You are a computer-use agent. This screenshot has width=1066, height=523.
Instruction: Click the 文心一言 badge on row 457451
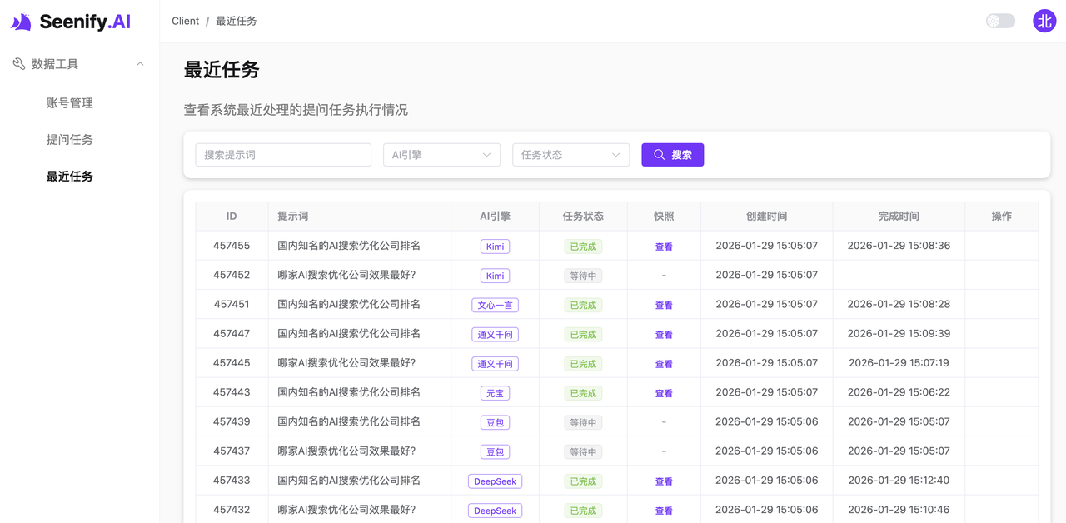(x=495, y=305)
